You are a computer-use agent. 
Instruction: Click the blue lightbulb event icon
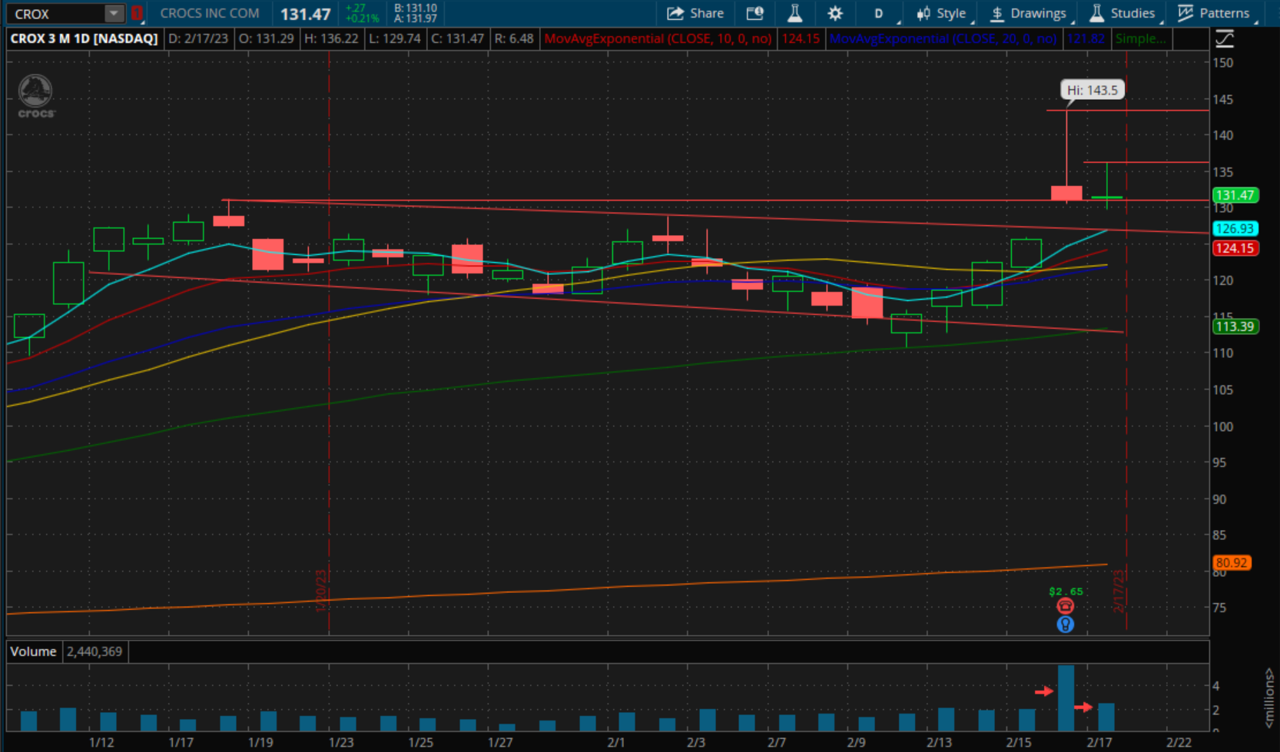[1065, 624]
